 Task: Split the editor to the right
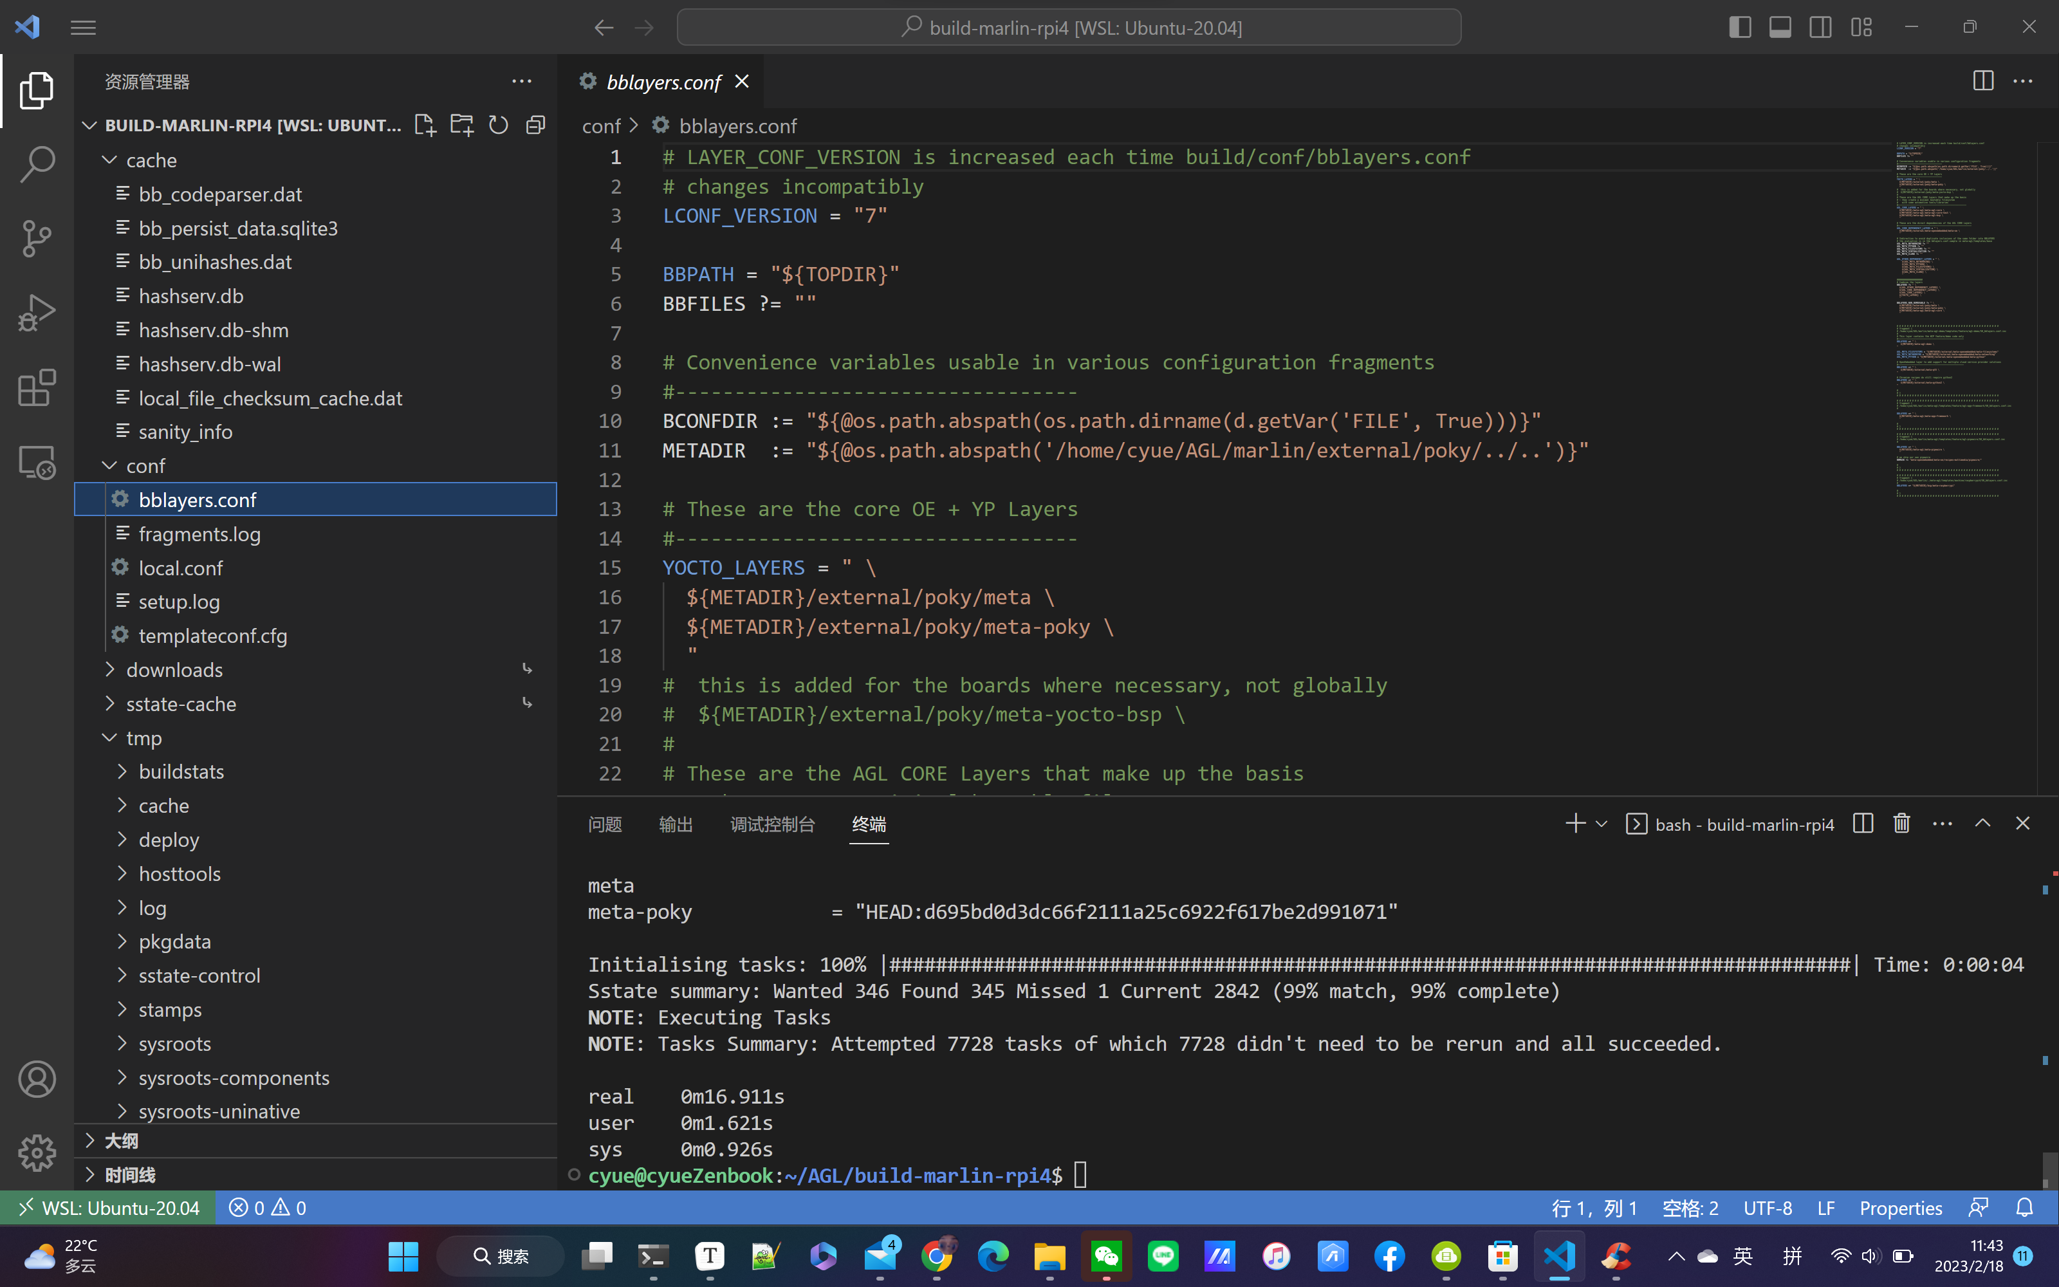1982,81
